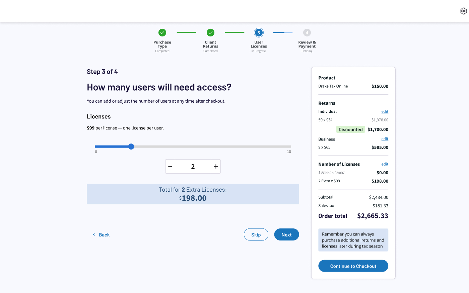Click the Client Returns step label

click(210, 44)
